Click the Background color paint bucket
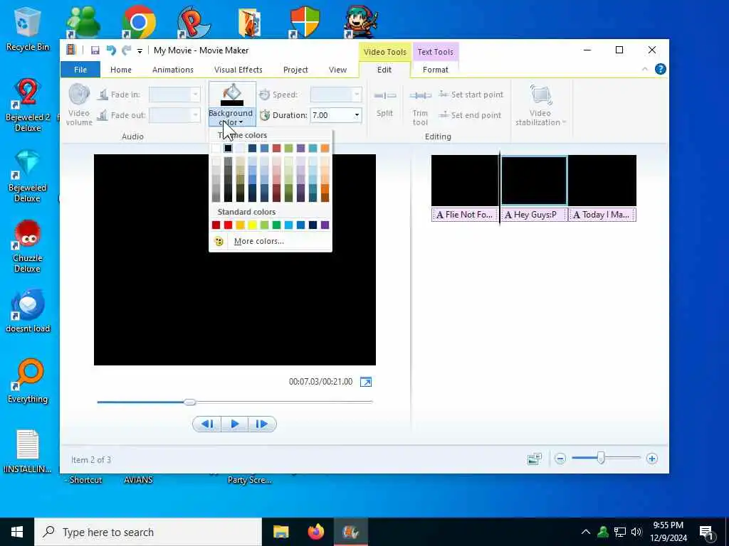Screen dimensions: 729x546 (x=232, y=95)
